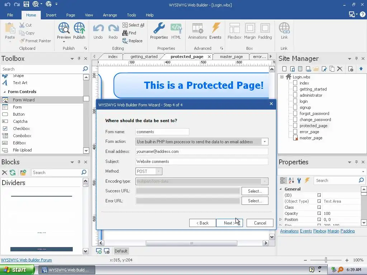Toggle the administrator page checkbox
Screen dimensions: 367x275
[x=295, y=95]
